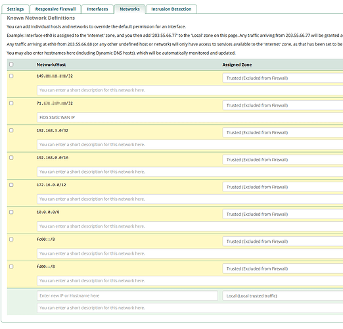The height and width of the screenshot is (329, 343).
Task: Change assigned zone for 192.168.0.0/16
Action: (283, 160)
